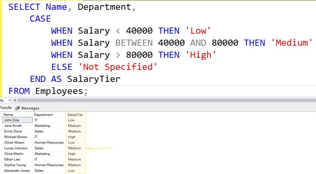Click Olivia Martin's Marketing department cell

tap(49, 154)
